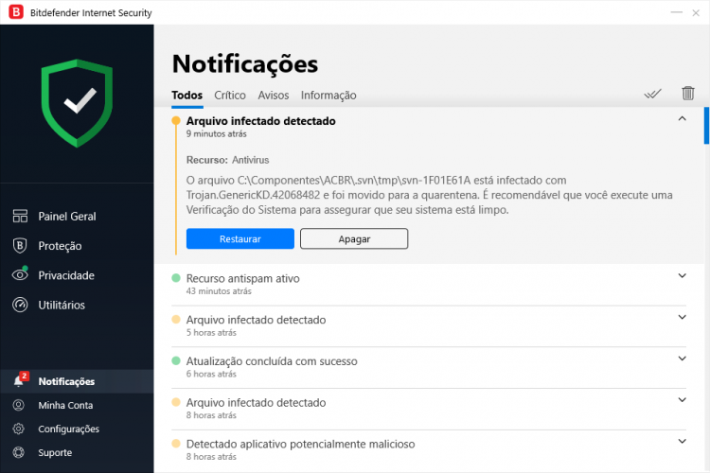Click green dot beside Recurso antispam ativo
This screenshot has height=473, width=710.
pyautogui.click(x=176, y=278)
